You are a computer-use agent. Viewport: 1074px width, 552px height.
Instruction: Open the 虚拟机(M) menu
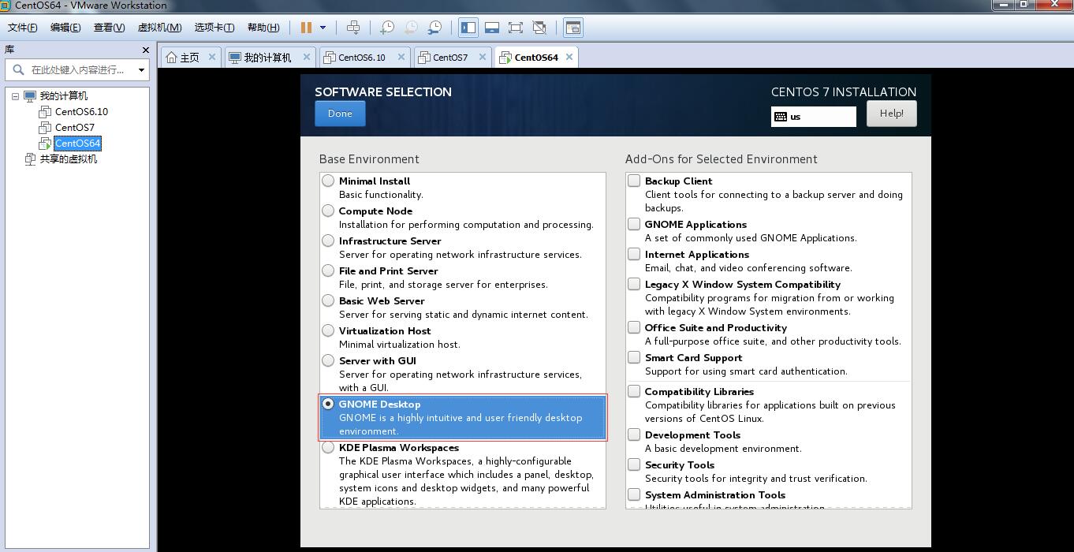pyautogui.click(x=159, y=28)
